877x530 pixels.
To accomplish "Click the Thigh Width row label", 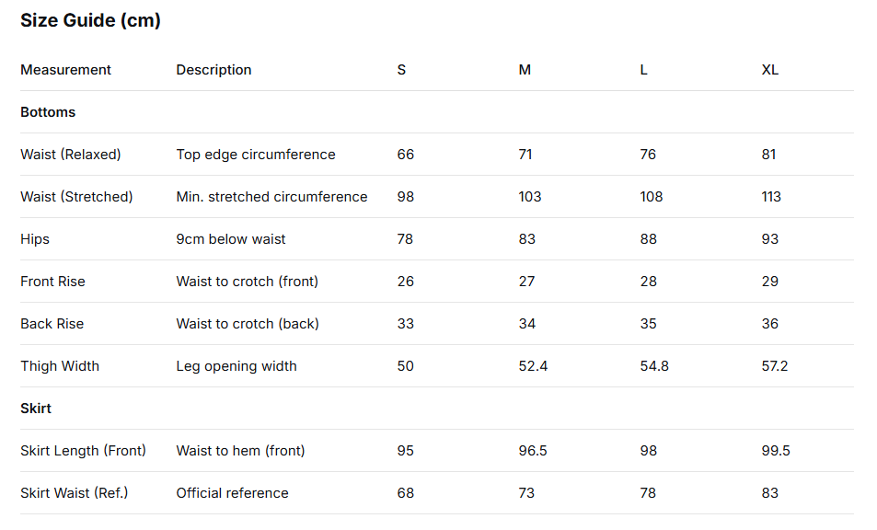I will pos(60,366).
